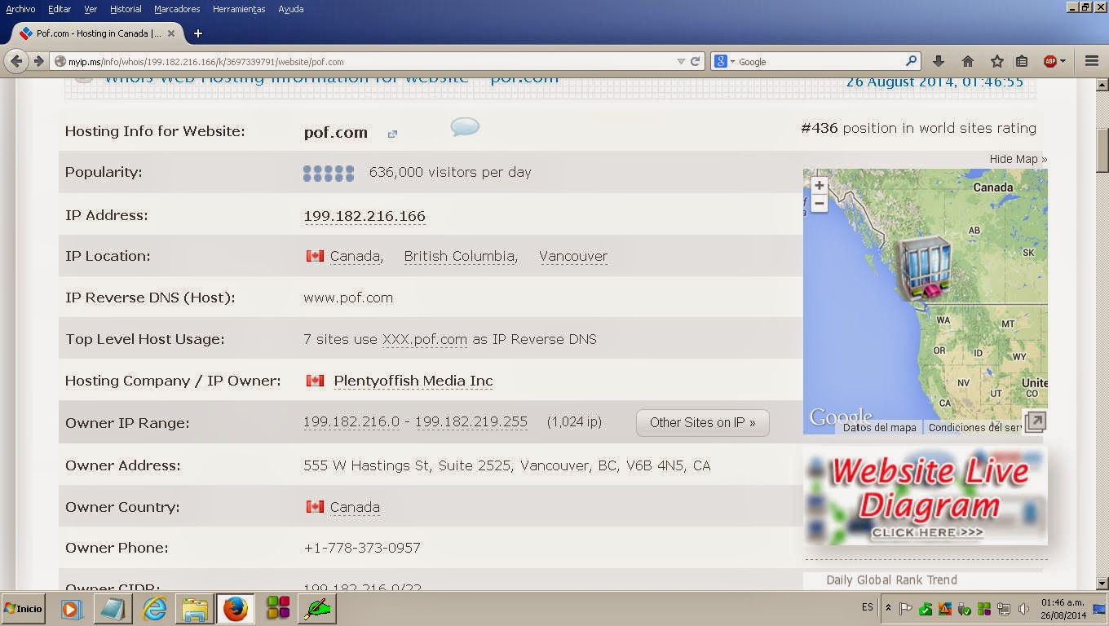Open the Editar menu
This screenshot has height=626, width=1109.
click(60, 9)
